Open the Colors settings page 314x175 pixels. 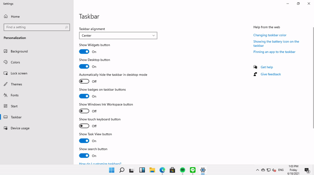(15, 62)
